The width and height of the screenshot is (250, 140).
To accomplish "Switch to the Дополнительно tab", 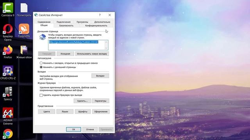I will pyautogui.click(x=102, y=22).
